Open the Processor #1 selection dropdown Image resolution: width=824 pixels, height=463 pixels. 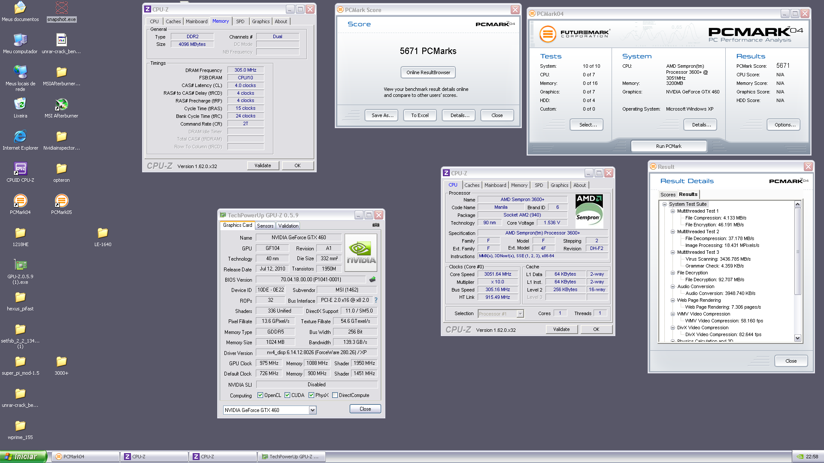click(x=520, y=314)
